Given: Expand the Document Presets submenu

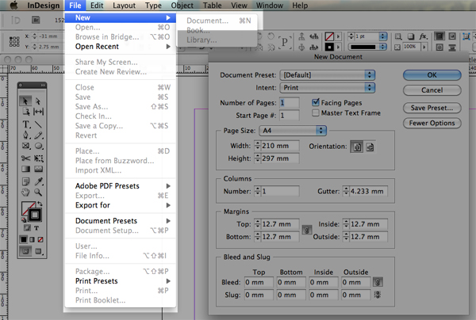Looking at the screenshot, I should [x=121, y=221].
